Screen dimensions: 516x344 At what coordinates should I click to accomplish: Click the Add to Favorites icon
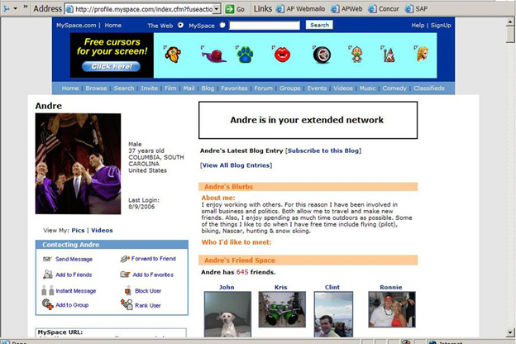tap(125, 275)
